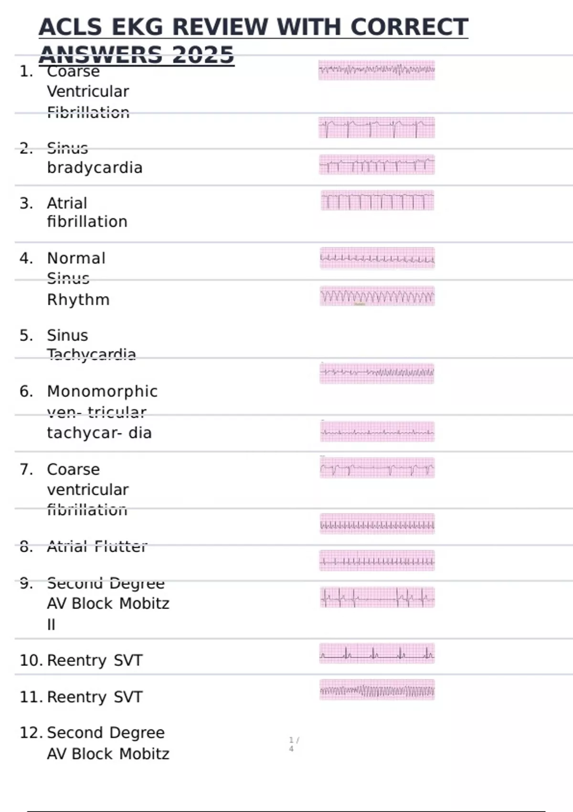Open the topmost EKG strip image

pos(377,70)
